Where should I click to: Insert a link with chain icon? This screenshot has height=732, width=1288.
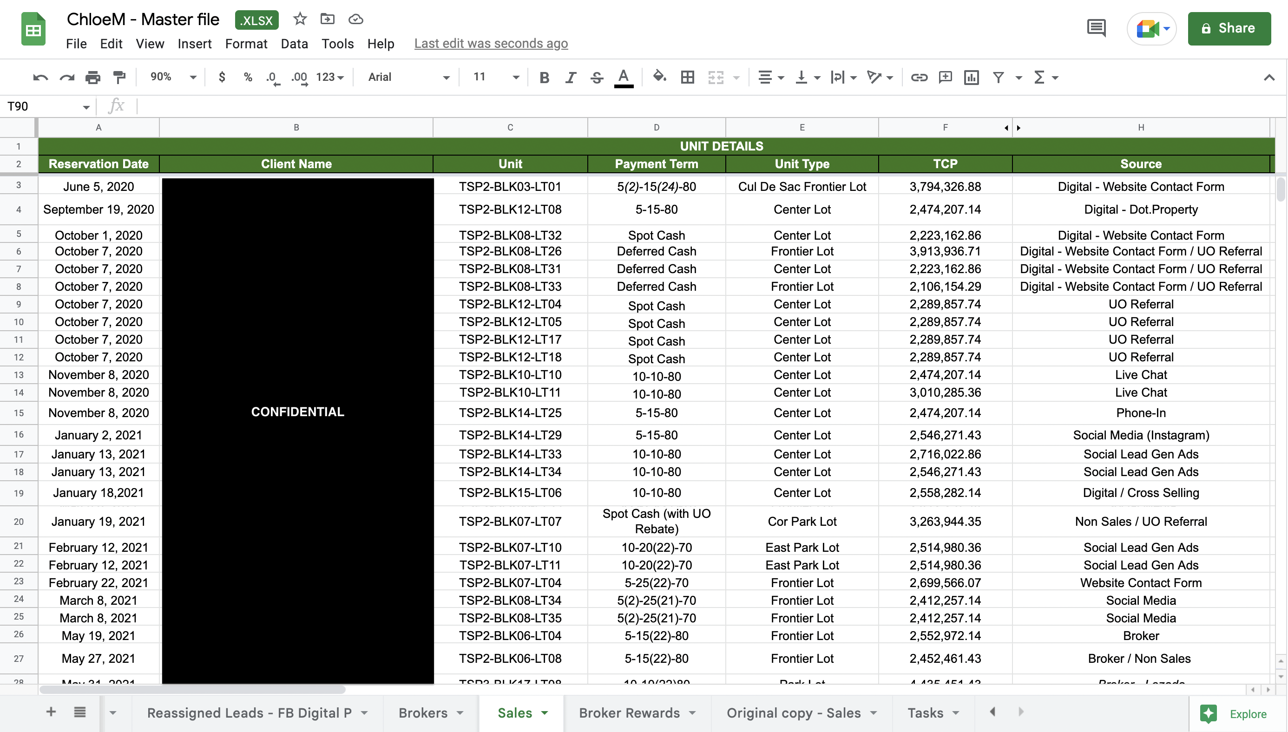point(919,77)
